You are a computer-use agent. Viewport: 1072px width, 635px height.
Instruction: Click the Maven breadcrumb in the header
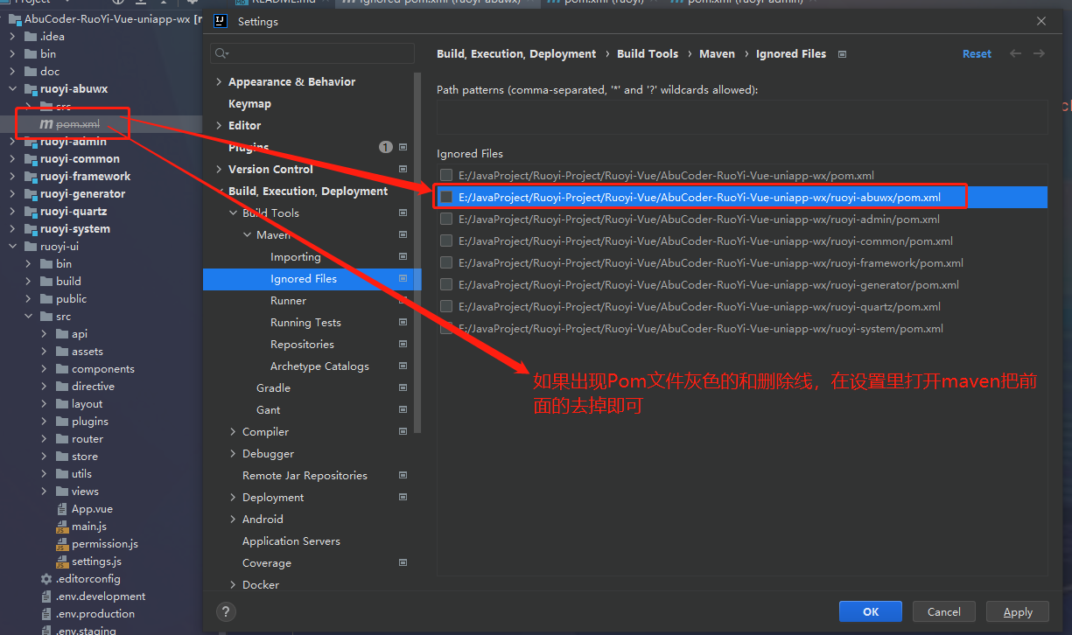click(x=717, y=54)
